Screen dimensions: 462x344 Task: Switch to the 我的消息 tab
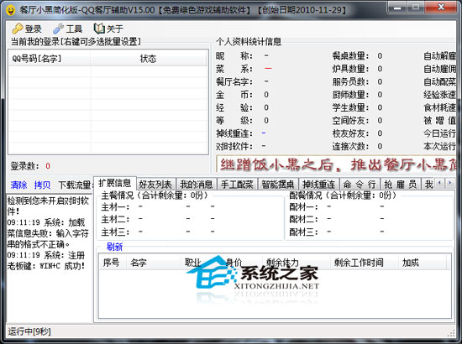[197, 185]
